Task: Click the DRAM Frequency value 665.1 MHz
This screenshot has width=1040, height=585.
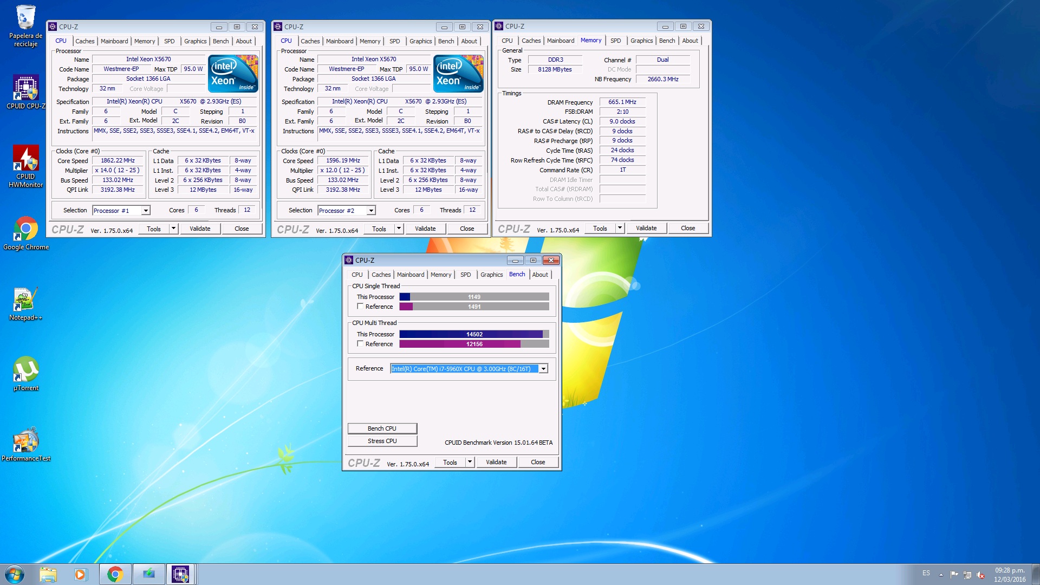Action: 622,102
